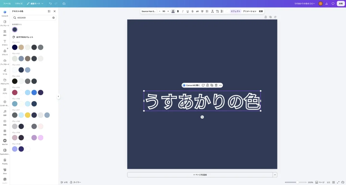The height and width of the screenshot is (185, 346).
Task: Open the 配置 position tab
Action: point(261,11)
